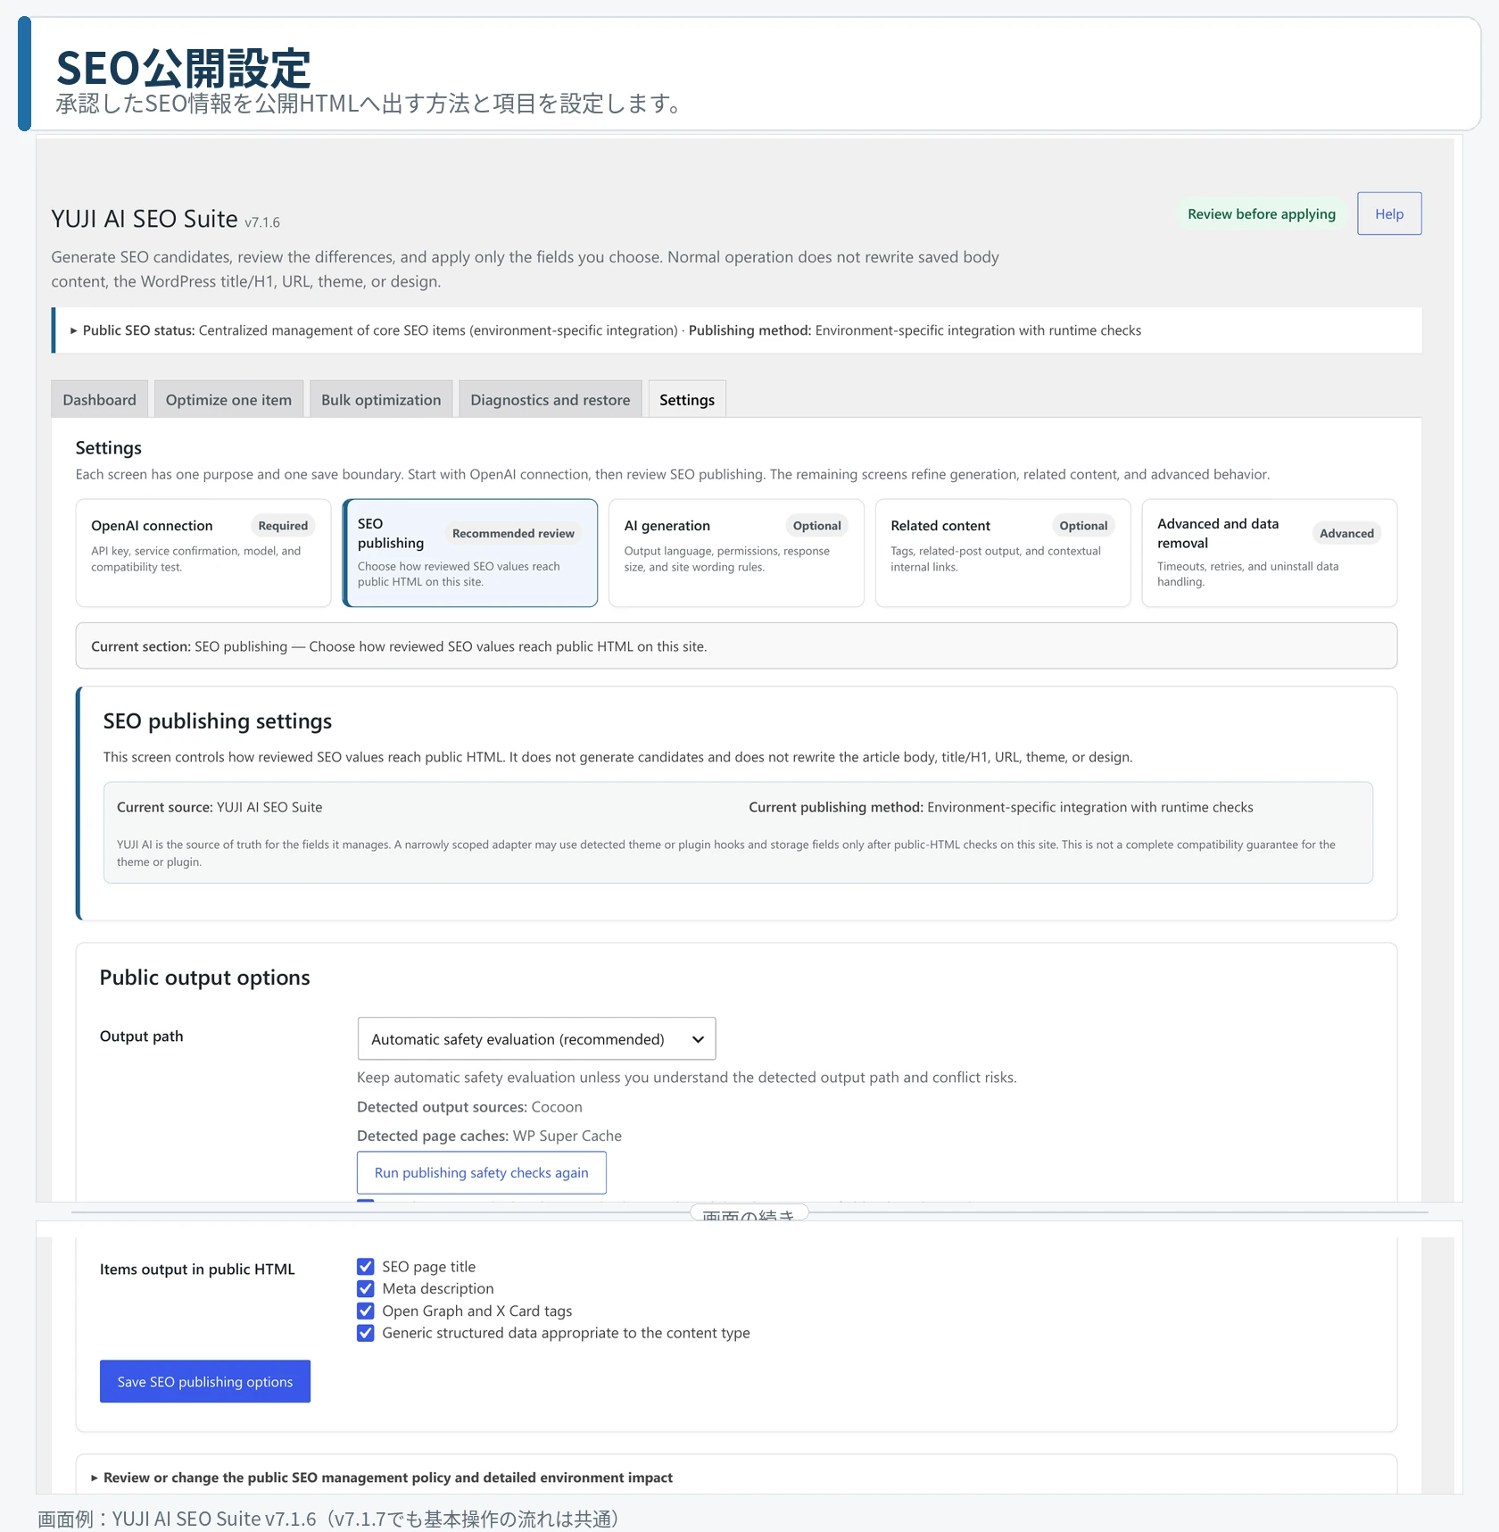Screen dimensions: 1499x1532
Task: Click the Optional badge on Related content
Action: 1083,526
